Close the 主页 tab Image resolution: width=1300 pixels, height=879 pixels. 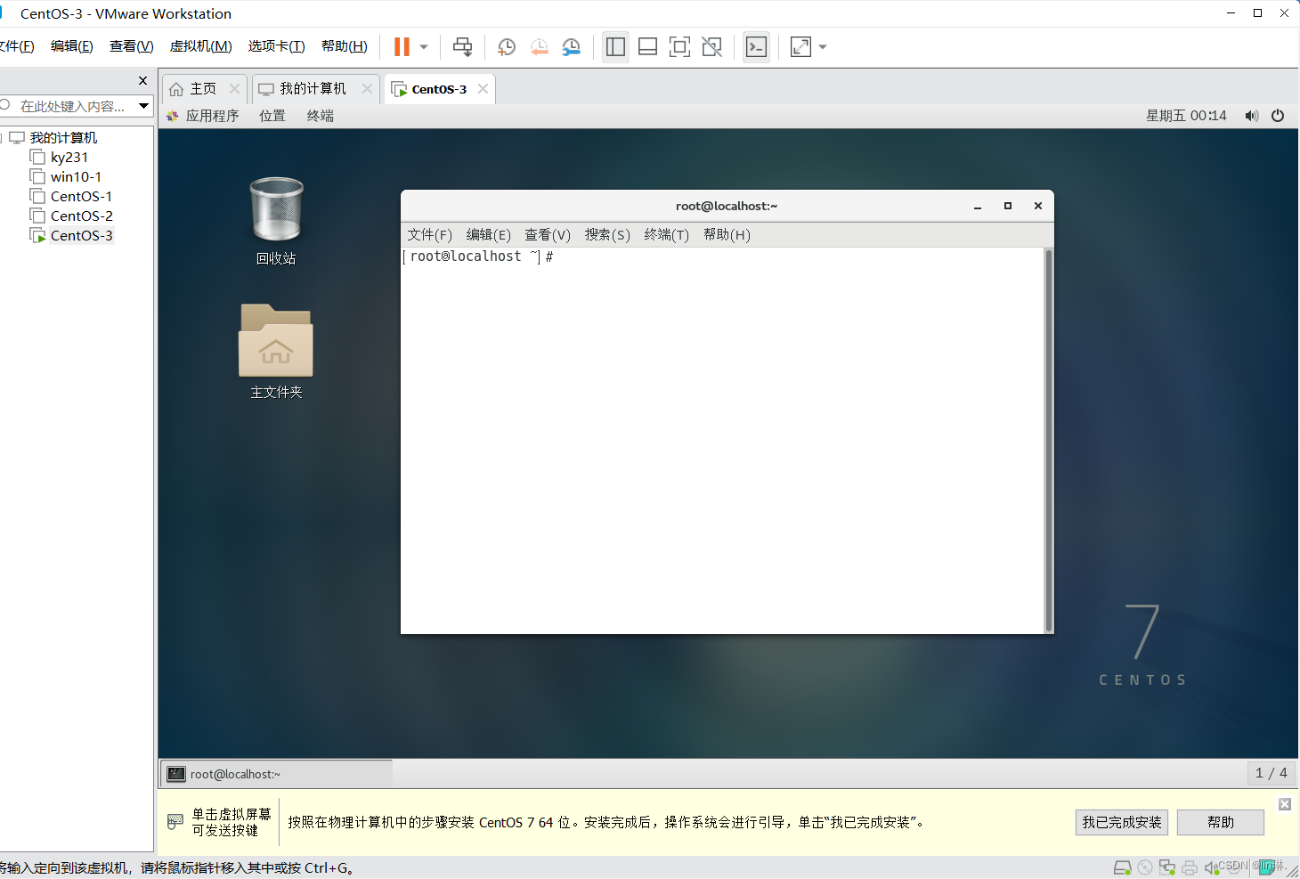pyautogui.click(x=234, y=89)
